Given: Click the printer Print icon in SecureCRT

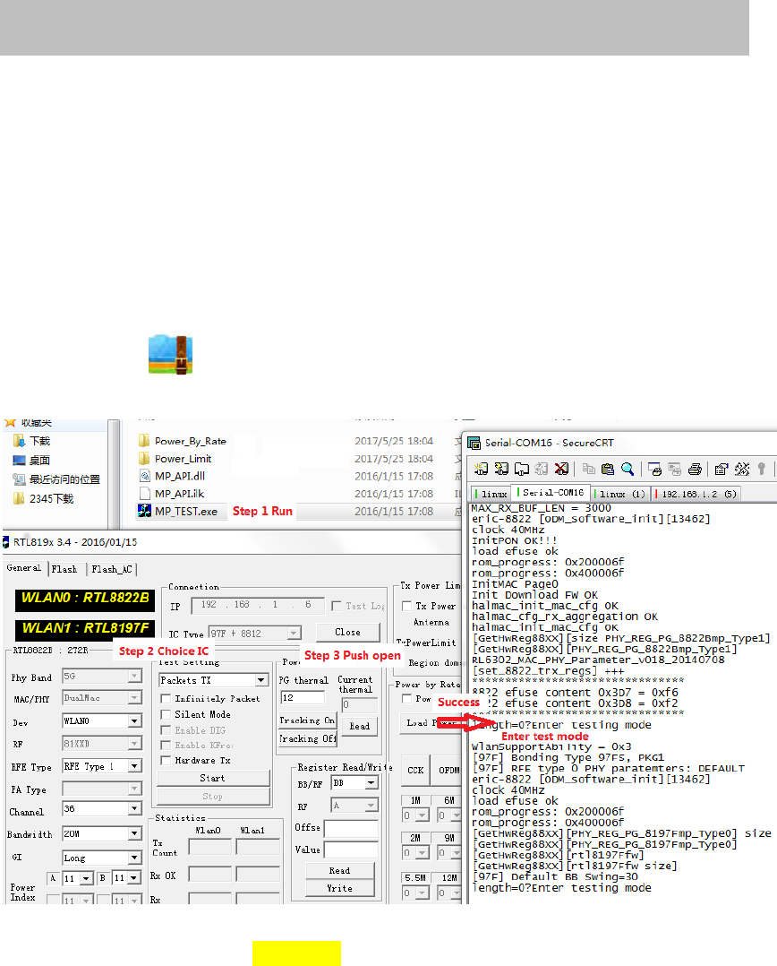Looking at the screenshot, I should click(696, 469).
